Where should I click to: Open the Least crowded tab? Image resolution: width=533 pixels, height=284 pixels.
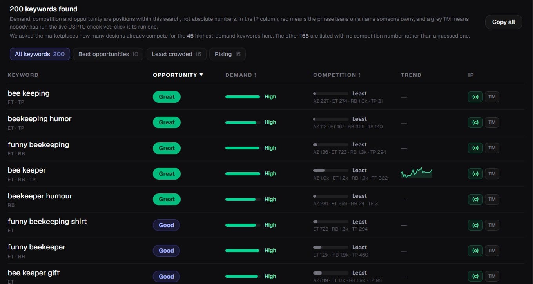click(176, 54)
